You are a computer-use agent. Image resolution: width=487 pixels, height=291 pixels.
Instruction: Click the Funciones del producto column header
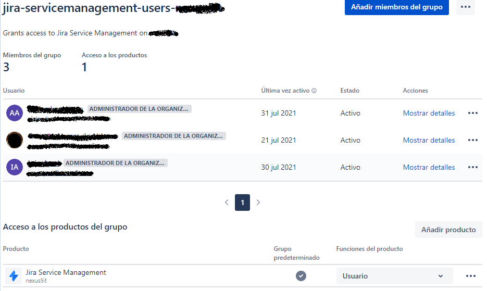pyautogui.click(x=369, y=249)
